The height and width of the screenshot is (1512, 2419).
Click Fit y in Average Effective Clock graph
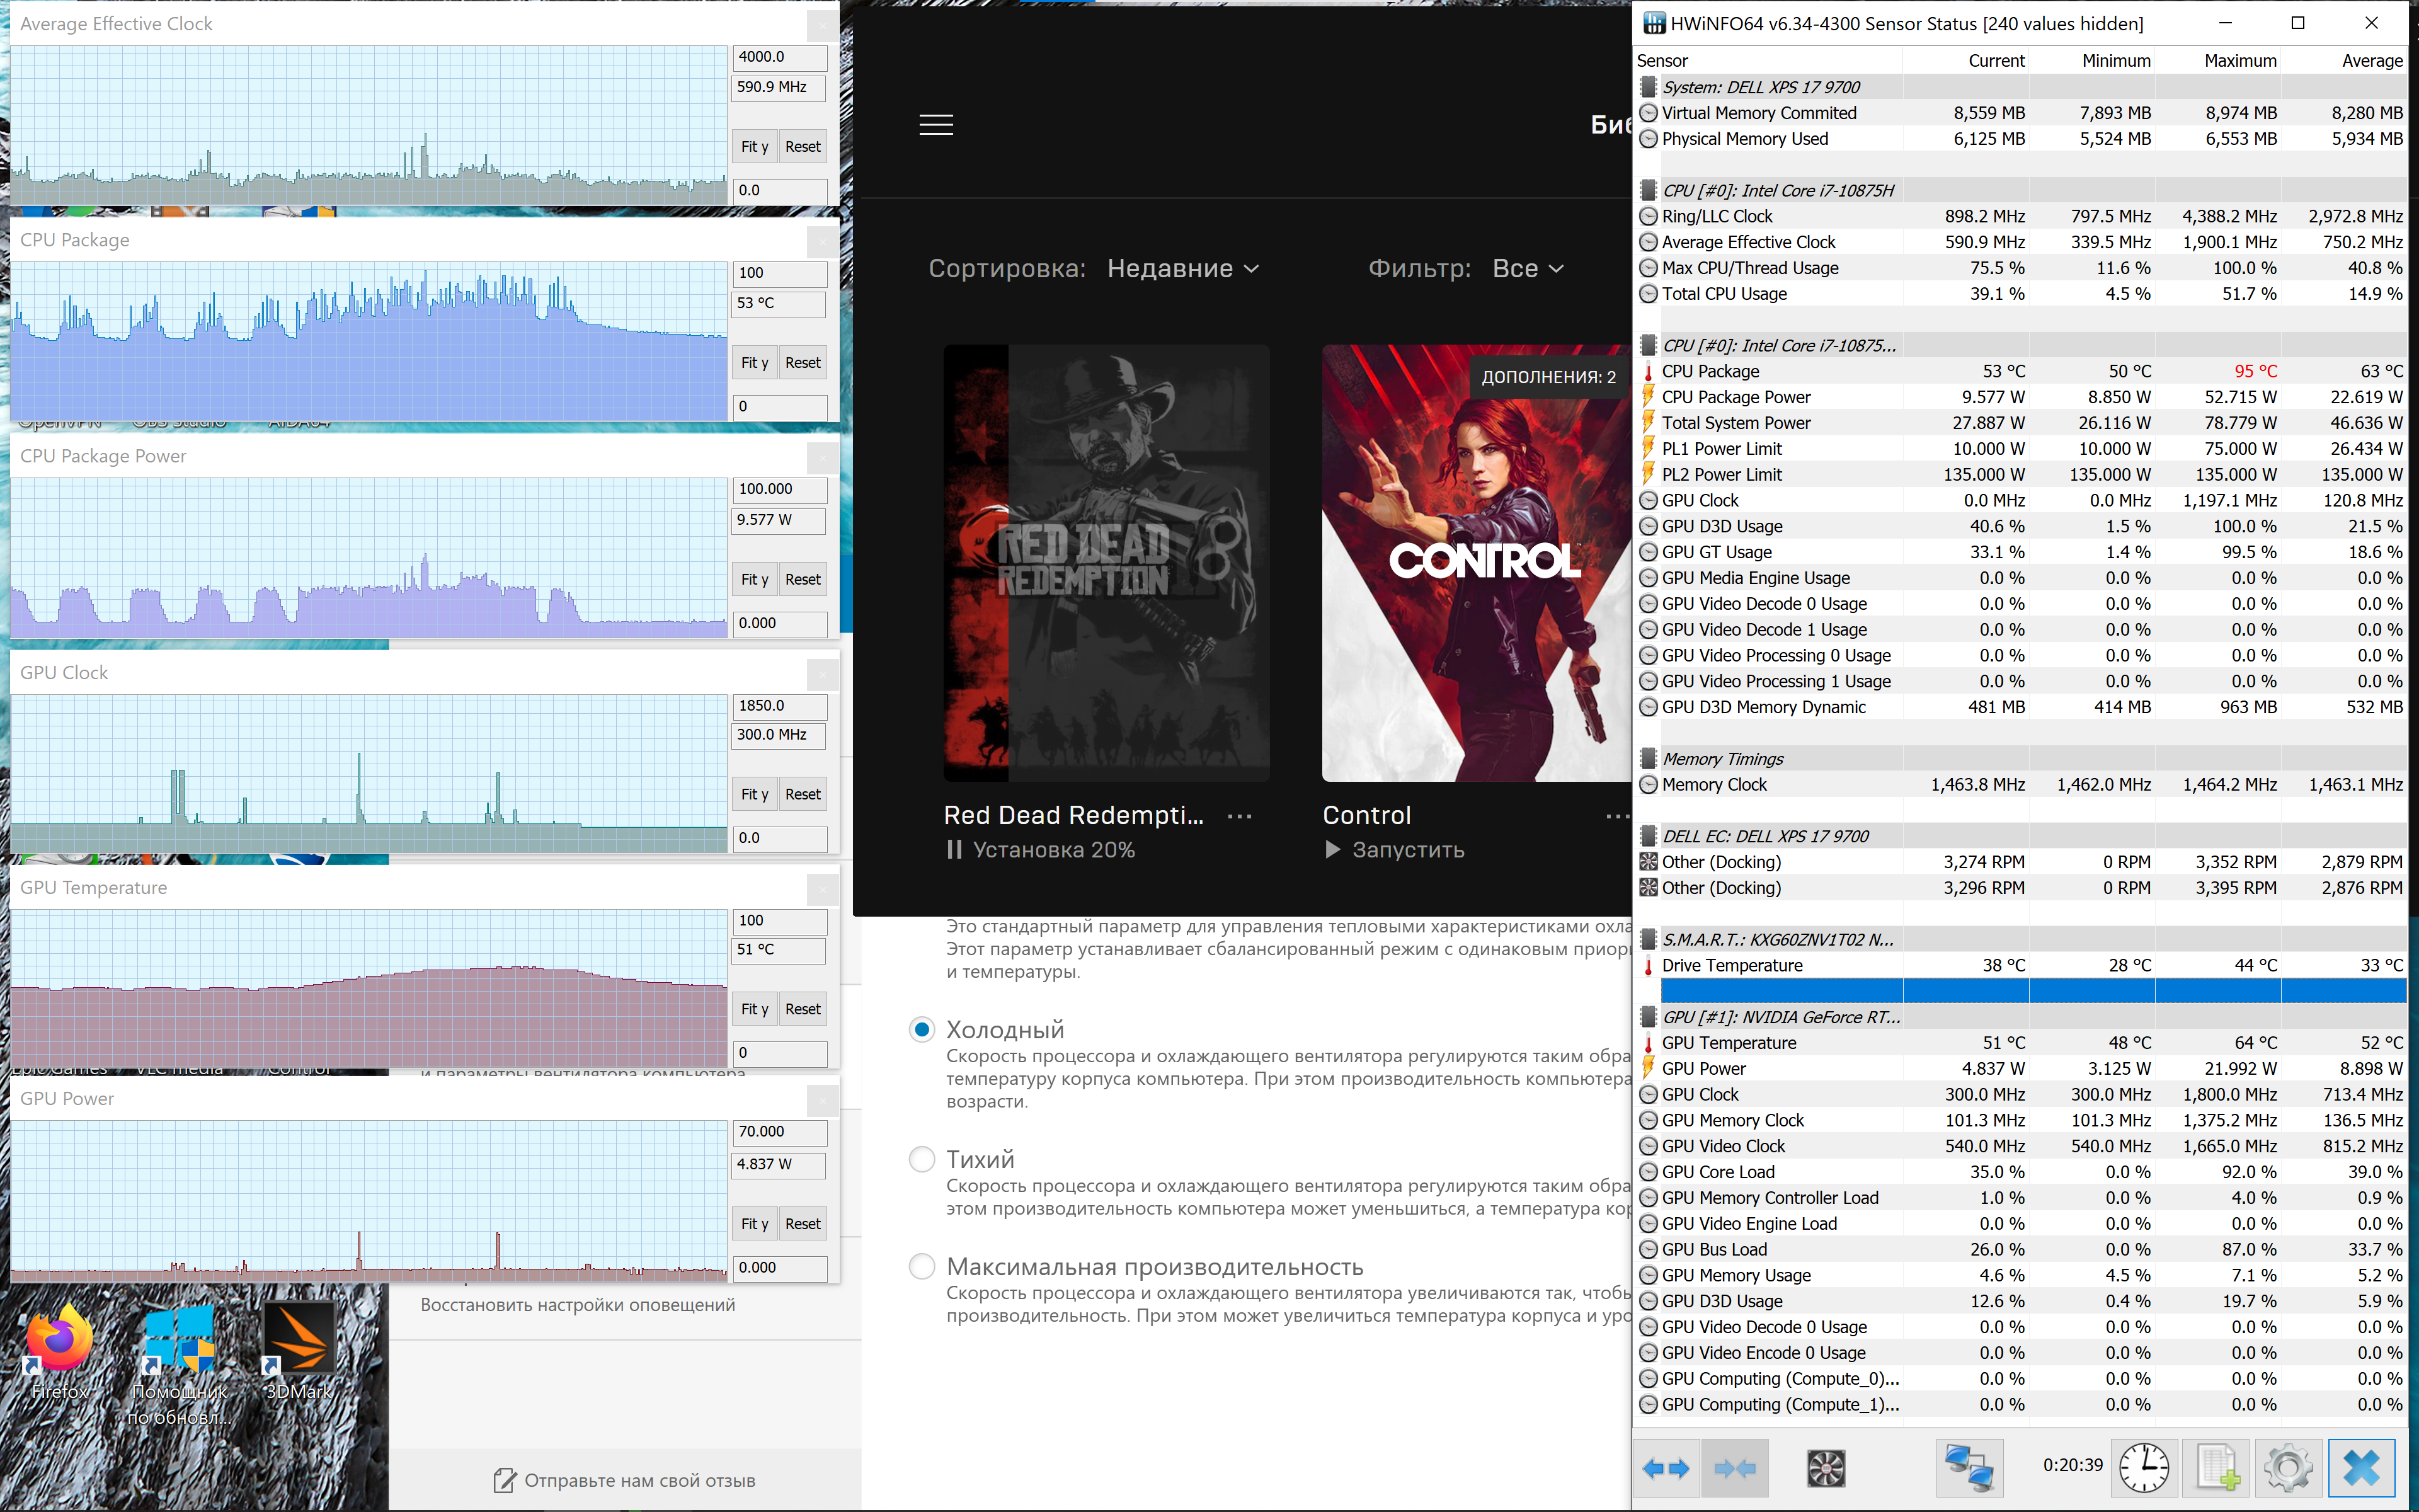click(x=755, y=147)
